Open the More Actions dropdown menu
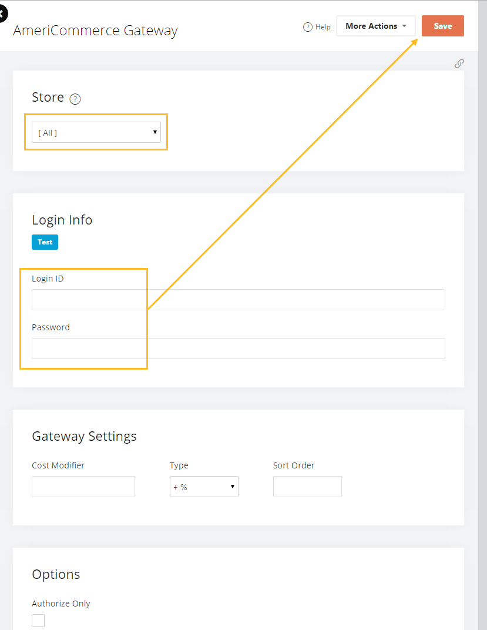This screenshot has height=630, width=487. tap(375, 26)
